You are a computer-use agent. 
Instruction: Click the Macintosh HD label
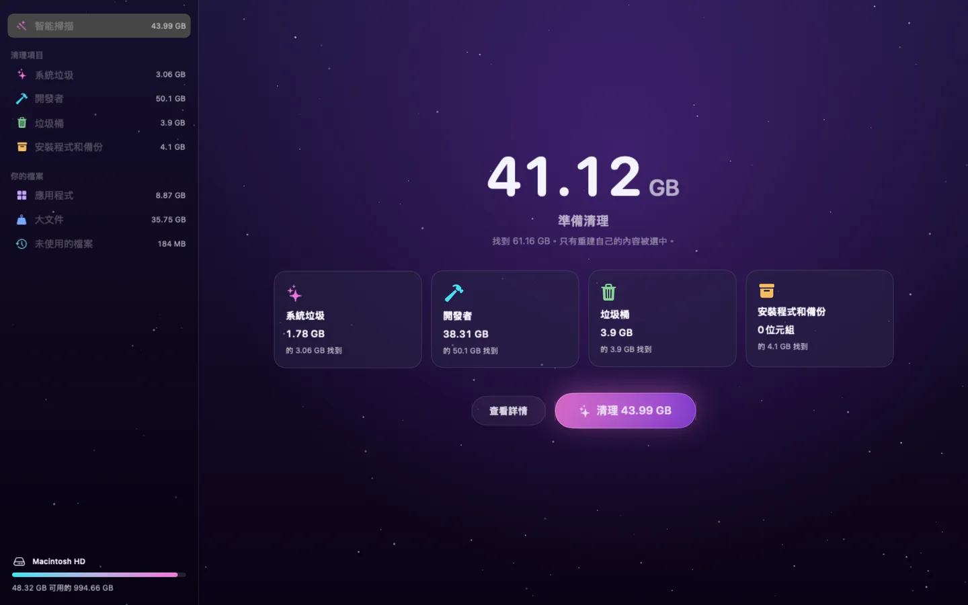click(59, 561)
